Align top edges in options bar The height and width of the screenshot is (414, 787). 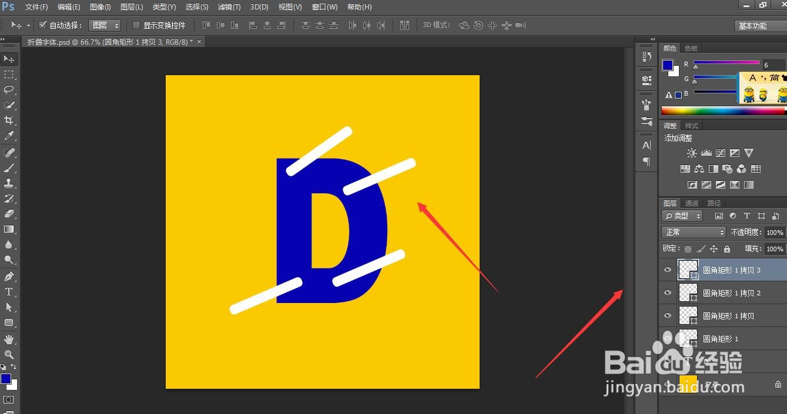click(206, 25)
